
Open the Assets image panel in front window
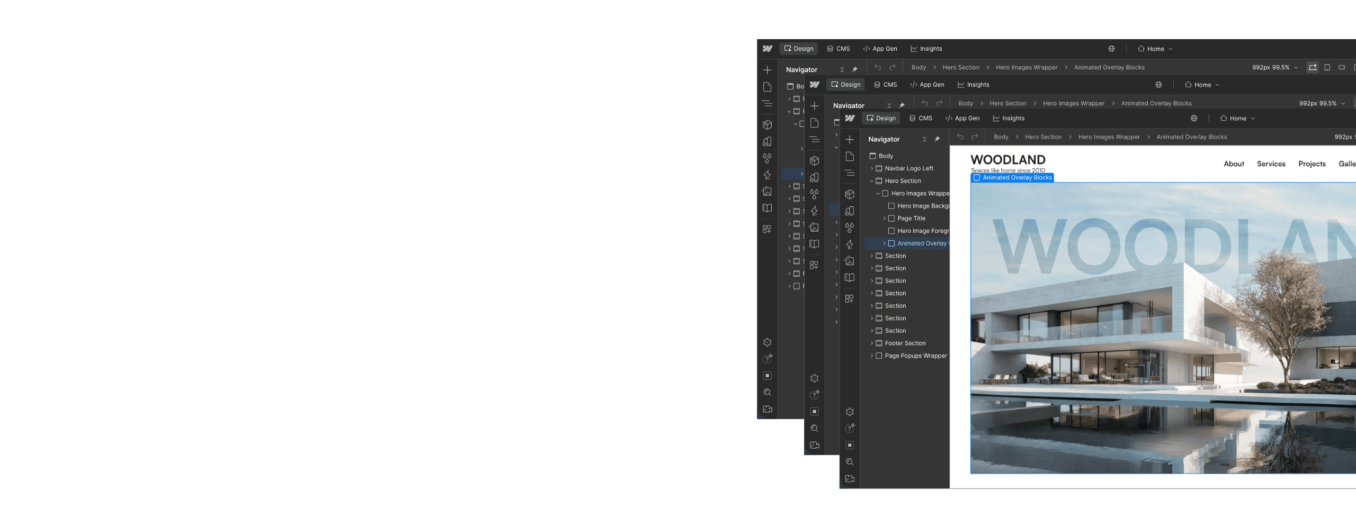click(850, 261)
